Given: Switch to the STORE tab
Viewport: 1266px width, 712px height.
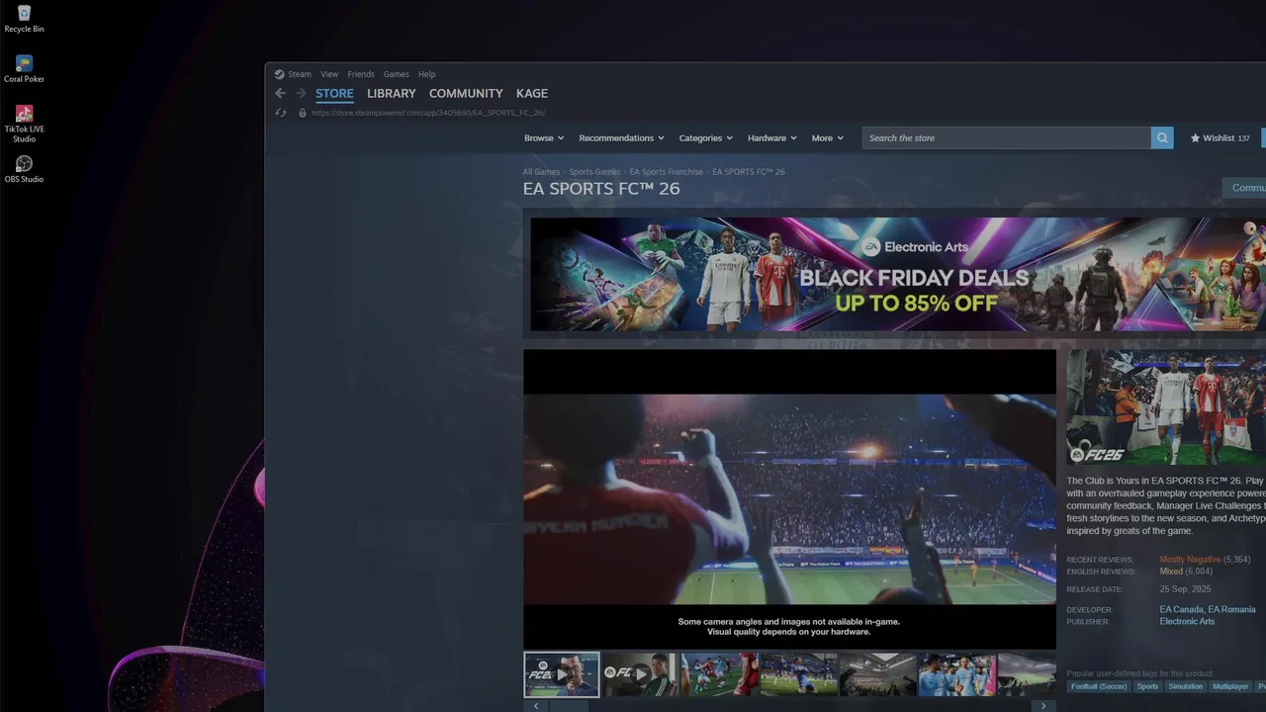Looking at the screenshot, I should click(334, 93).
